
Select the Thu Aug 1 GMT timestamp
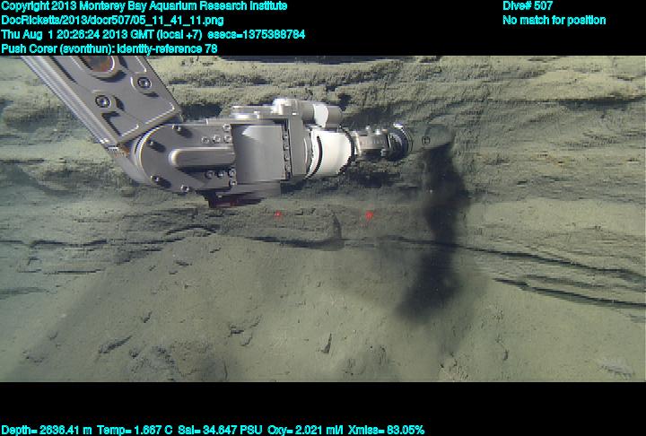(101, 34)
